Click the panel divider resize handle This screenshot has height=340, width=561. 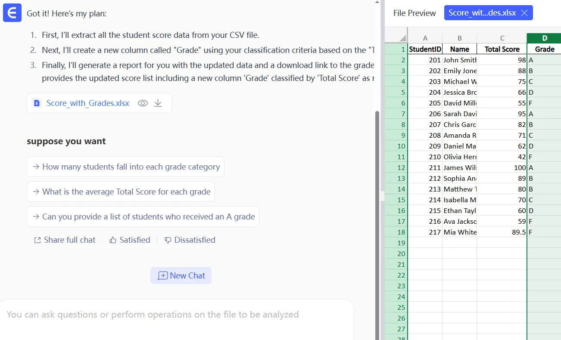click(382, 196)
